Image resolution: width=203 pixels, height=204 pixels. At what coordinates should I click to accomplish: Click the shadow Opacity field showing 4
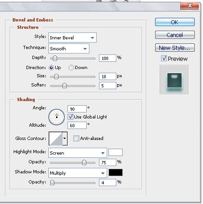click(108, 183)
